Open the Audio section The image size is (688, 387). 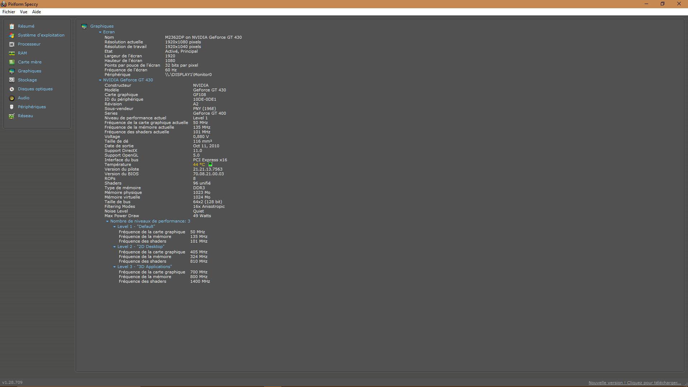point(24,98)
